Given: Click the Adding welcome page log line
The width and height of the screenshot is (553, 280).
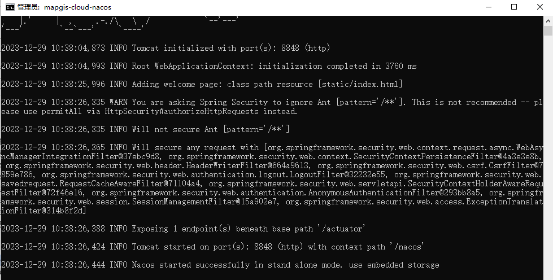Looking at the screenshot, I should click(x=202, y=84).
